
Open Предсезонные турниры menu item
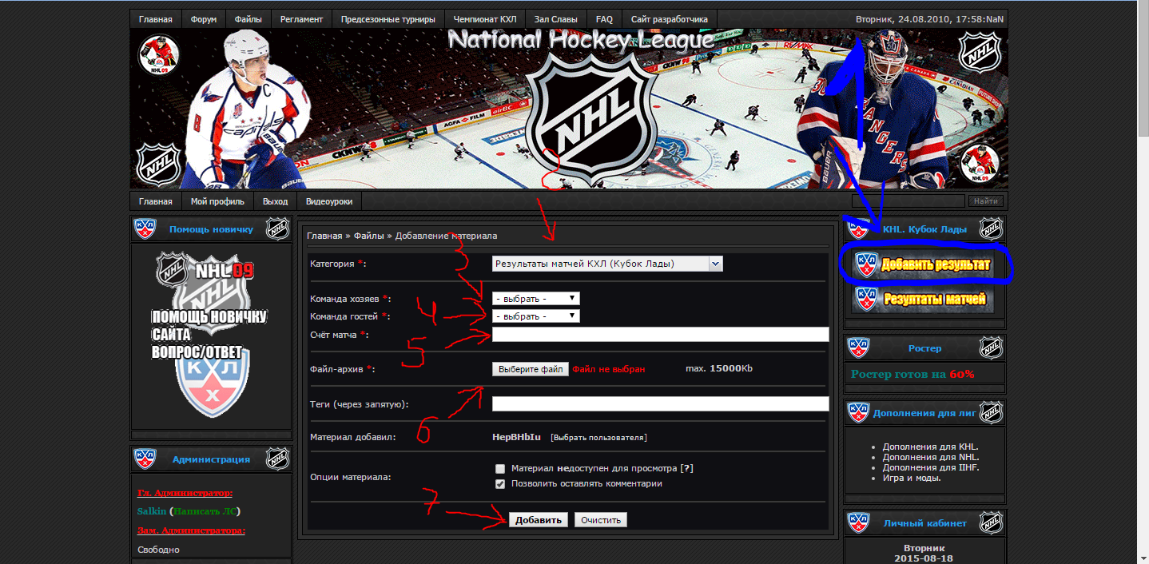(x=388, y=19)
